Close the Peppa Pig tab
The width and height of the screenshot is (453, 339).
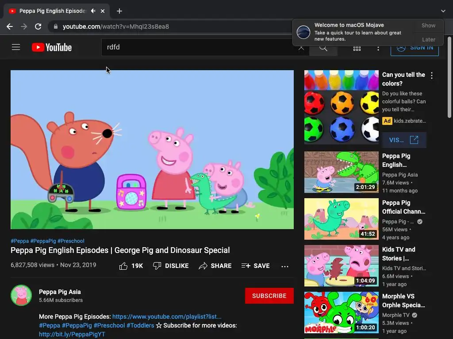tap(103, 11)
